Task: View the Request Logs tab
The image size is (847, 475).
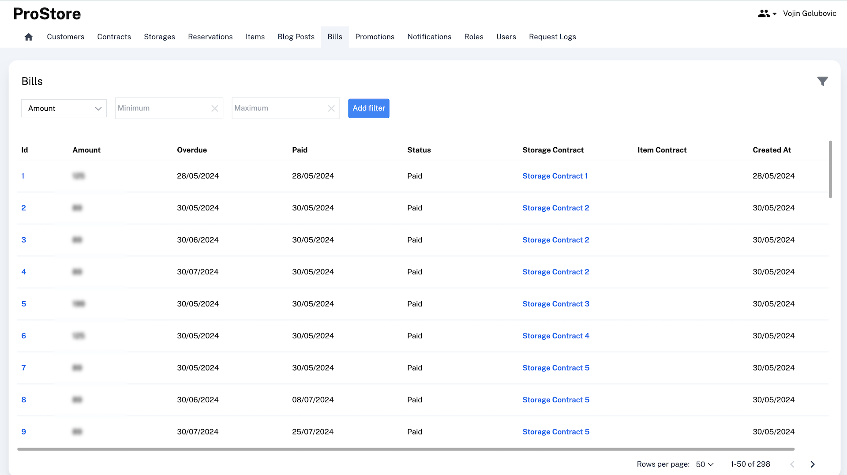Action: (x=552, y=37)
